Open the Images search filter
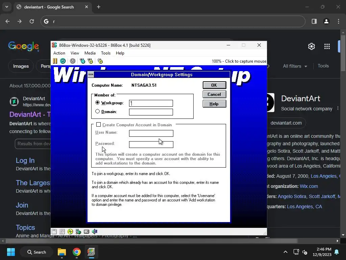 (21, 66)
